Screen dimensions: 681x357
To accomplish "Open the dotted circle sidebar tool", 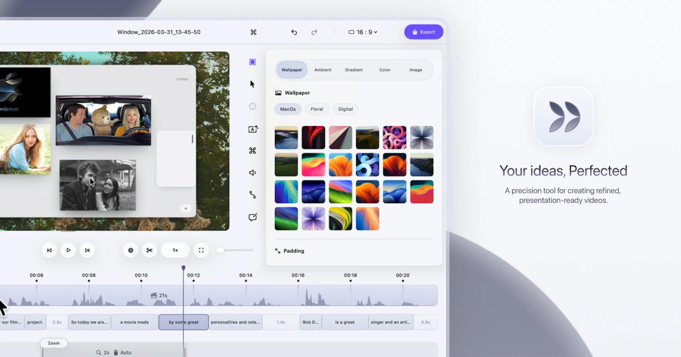I will (252, 106).
